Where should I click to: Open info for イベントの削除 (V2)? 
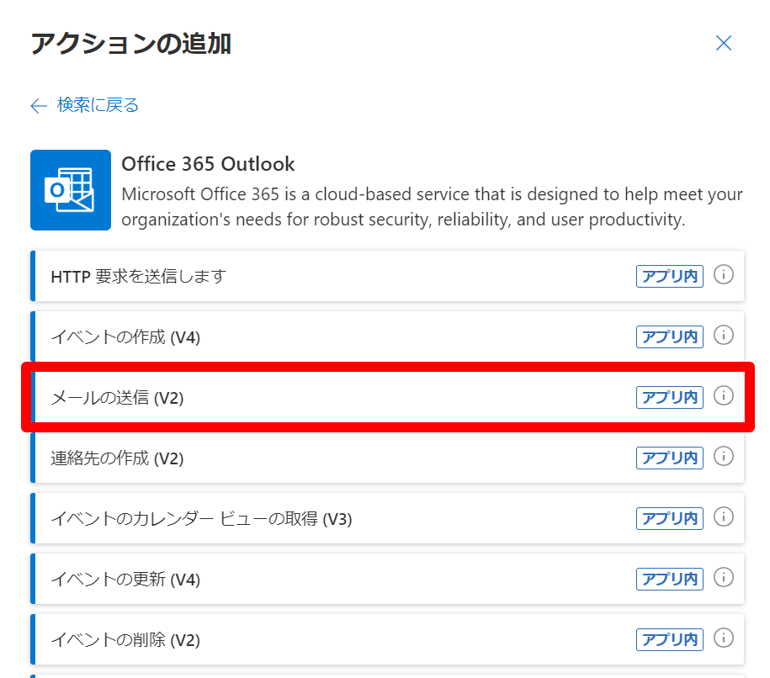tap(724, 638)
